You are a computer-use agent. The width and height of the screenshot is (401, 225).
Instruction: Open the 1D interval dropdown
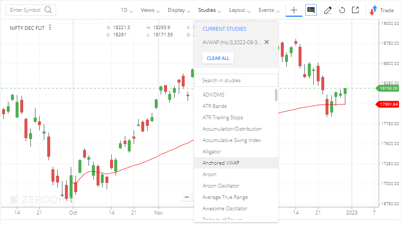126,10
